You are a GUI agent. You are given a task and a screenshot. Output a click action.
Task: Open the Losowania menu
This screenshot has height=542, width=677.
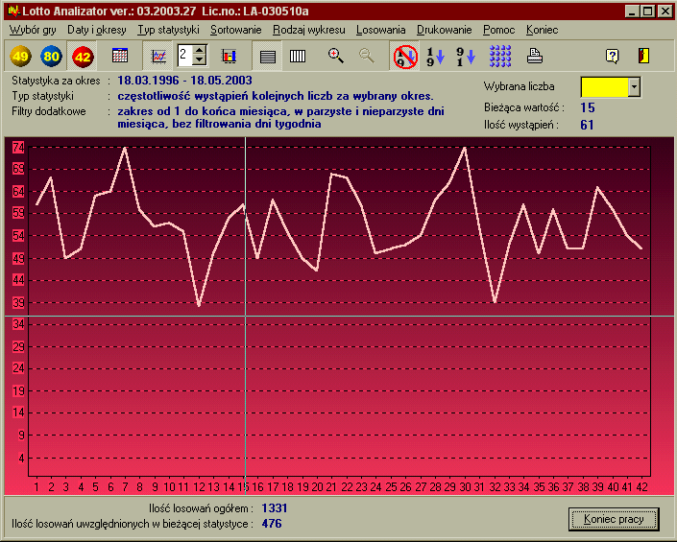click(x=381, y=30)
